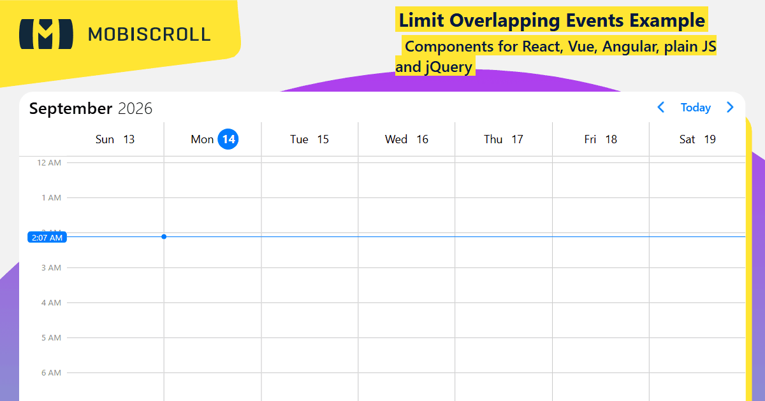Click the 4 AM slot on Wednesday
765x401 pixels.
[x=407, y=320]
